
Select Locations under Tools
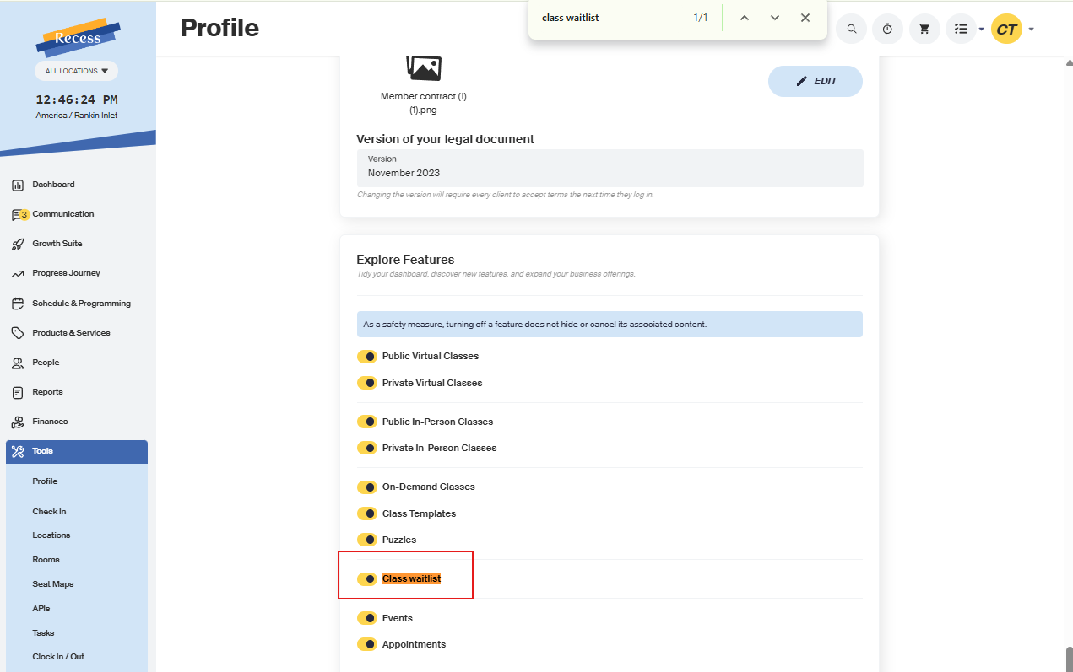coord(51,535)
